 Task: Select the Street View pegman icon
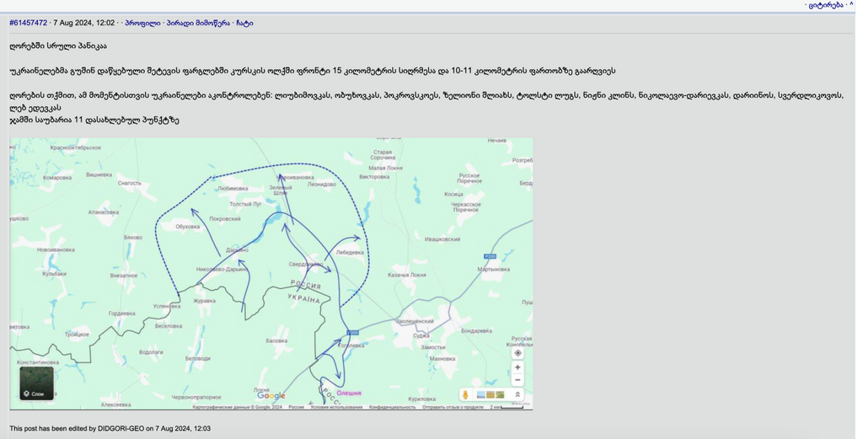point(465,395)
